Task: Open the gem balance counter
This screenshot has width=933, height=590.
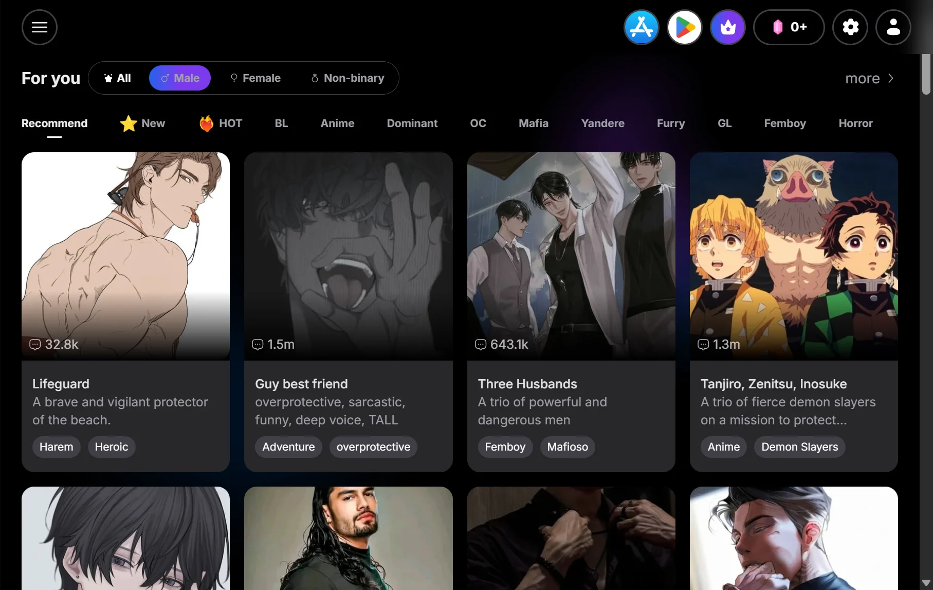Action: point(789,27)
